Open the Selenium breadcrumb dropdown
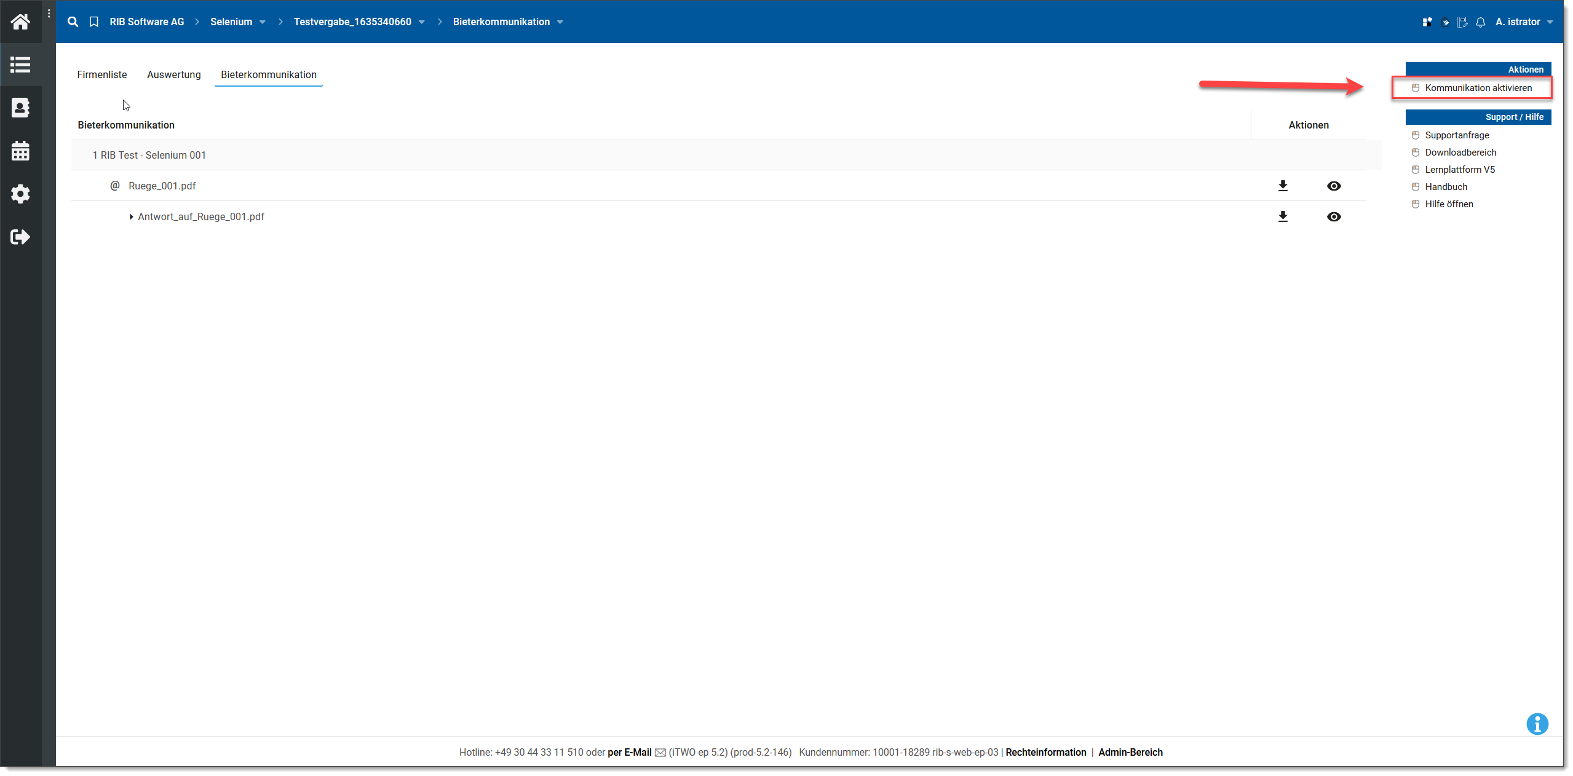1573x776 pixels. click(x=263, y=22)
